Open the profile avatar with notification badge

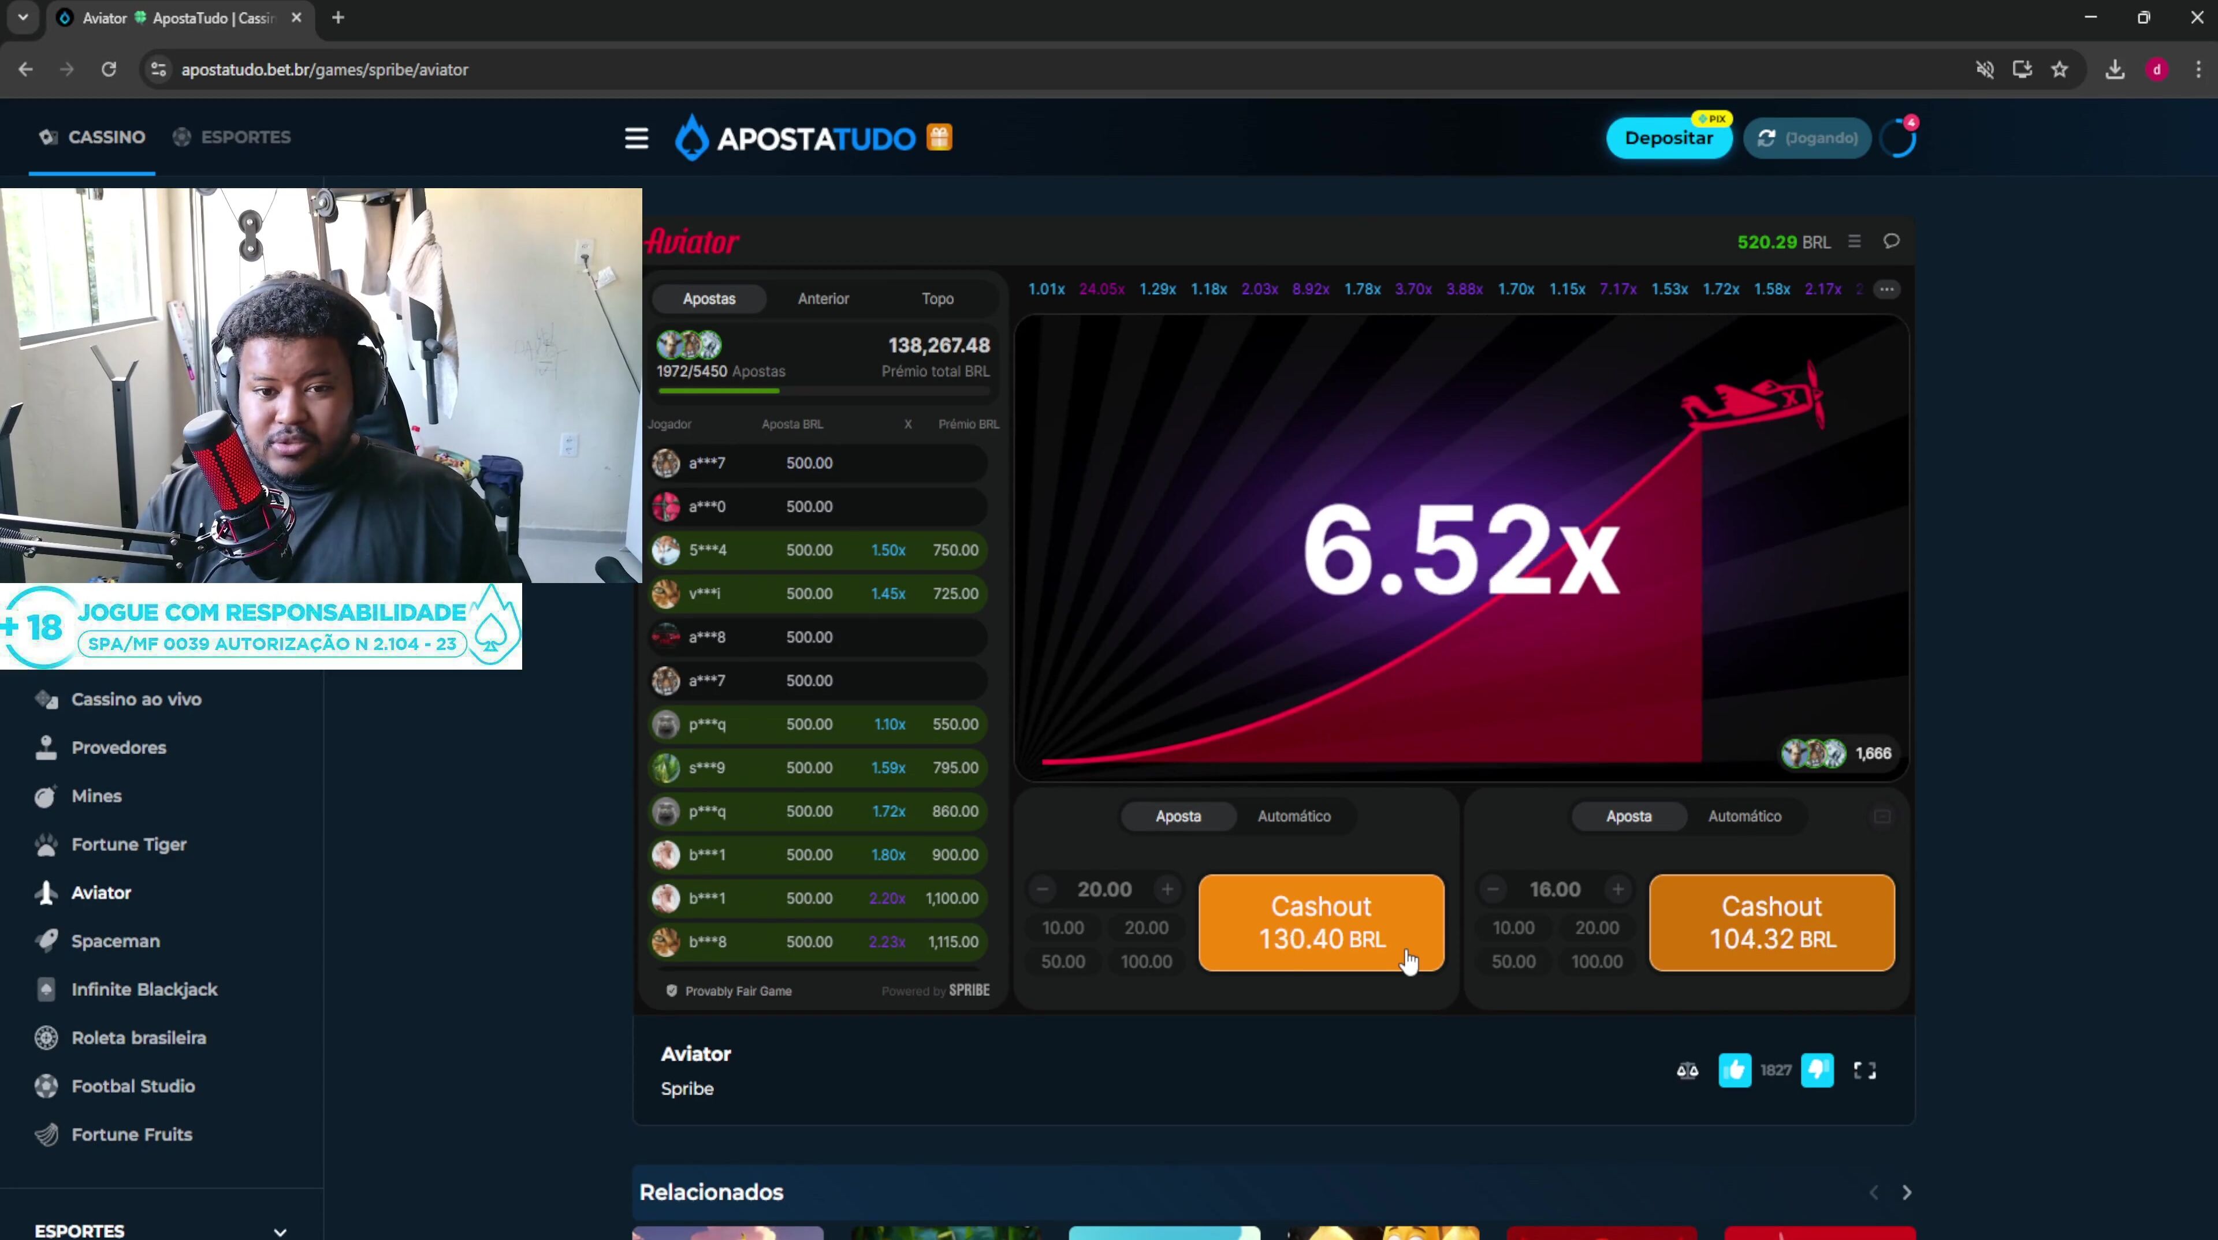[1897, 138]
